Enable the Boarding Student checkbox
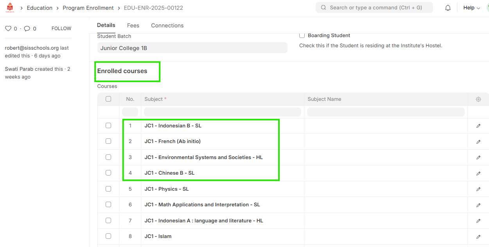Screen dimensions: 489x247 [x=302, y=36]
